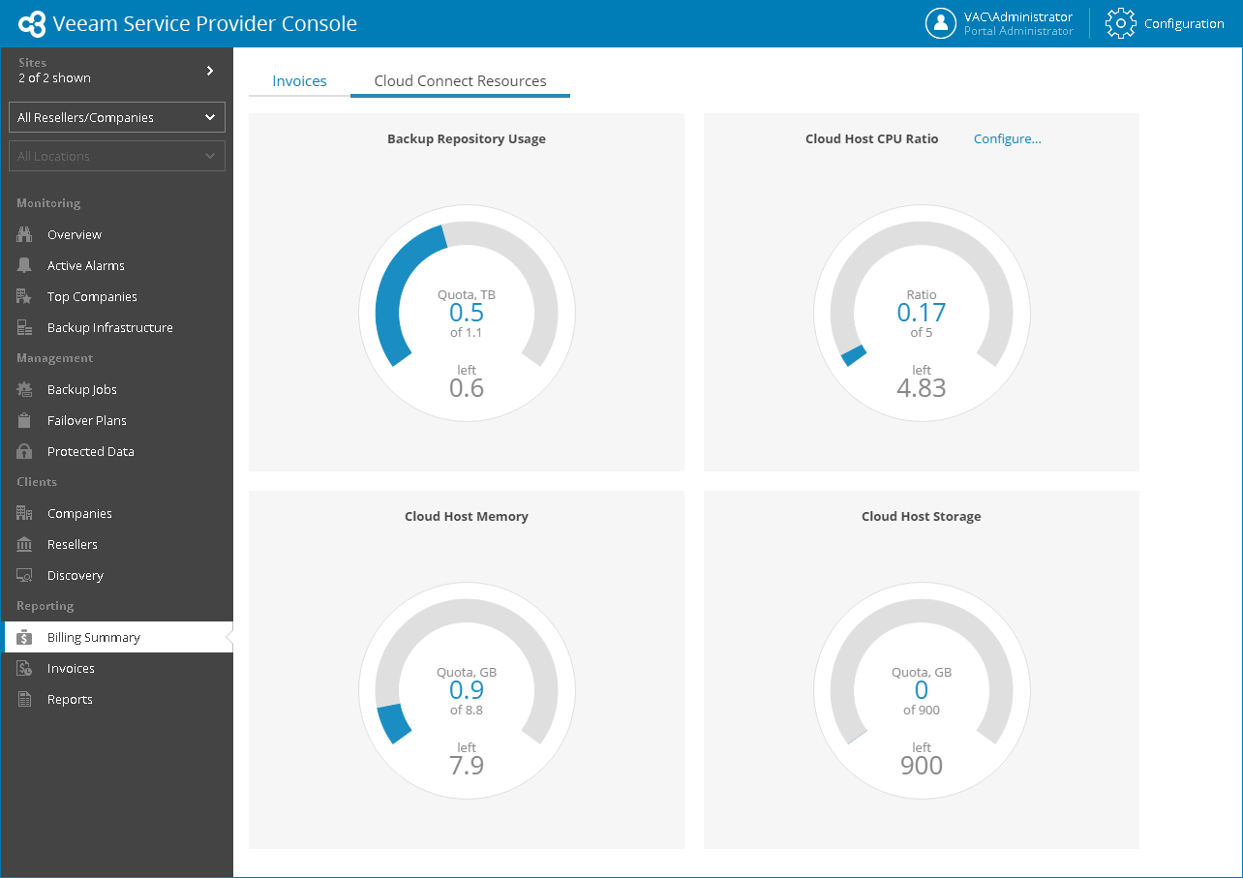The width and height of the screenshot is (1243, 878).
Task: Click the Failover Plans clipboard icon
Action: (x=25, y=420)
